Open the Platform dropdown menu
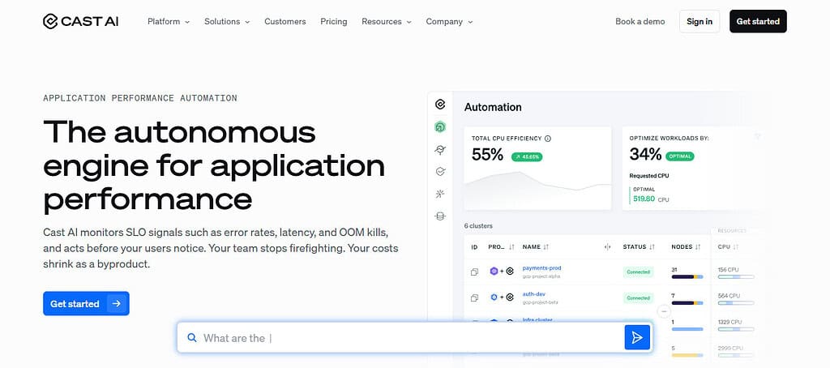Image resolution: width=830 pixels, height=368 pixels. click(x=169, y=22)
